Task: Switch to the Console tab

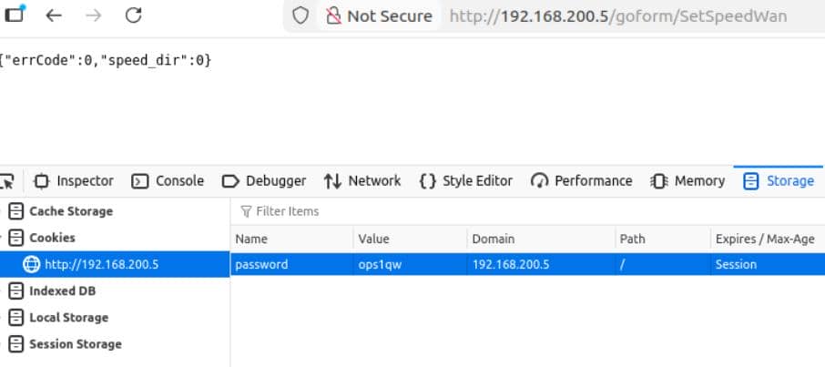Action: pos(168,180)
